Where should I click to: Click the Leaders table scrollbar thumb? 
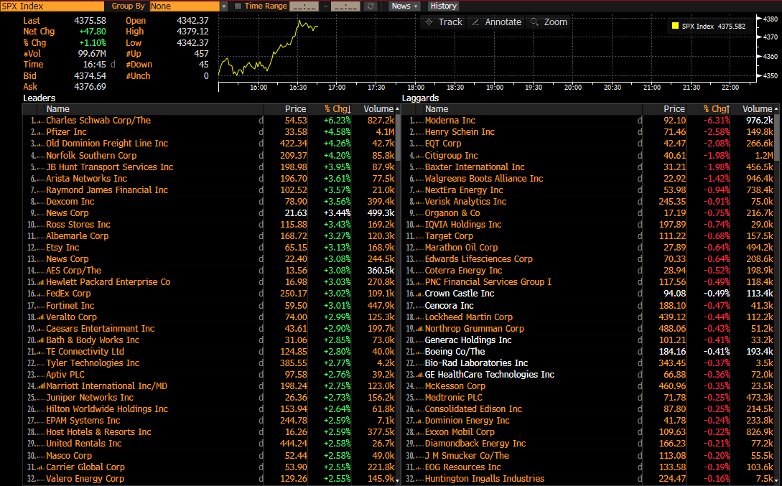[x=398, y=137]
